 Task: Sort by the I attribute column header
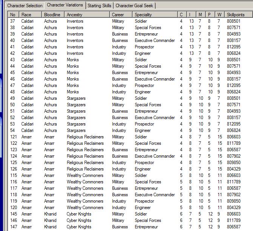(x=191, y=14)
